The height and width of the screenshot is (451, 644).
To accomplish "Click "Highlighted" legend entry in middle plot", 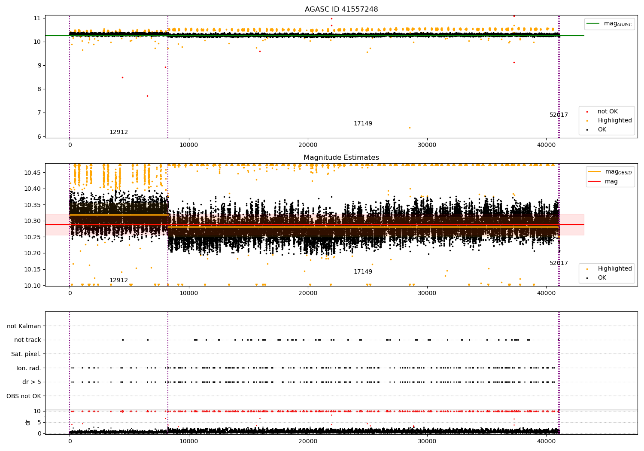I will coord(614,269).
